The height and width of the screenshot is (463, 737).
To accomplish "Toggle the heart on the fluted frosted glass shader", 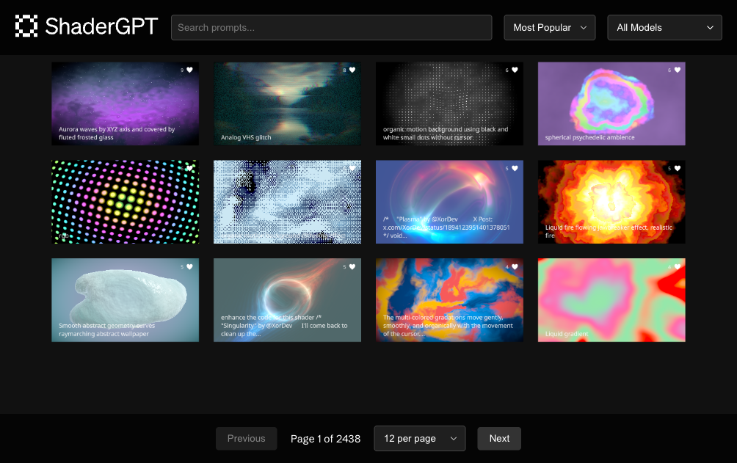I will tap(189, 70).
